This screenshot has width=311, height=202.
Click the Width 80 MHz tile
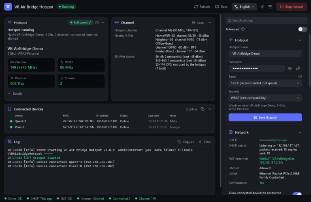[x=81, y=65]
